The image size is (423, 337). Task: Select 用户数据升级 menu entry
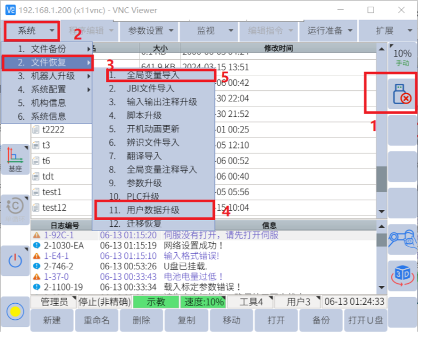point(153,211)
